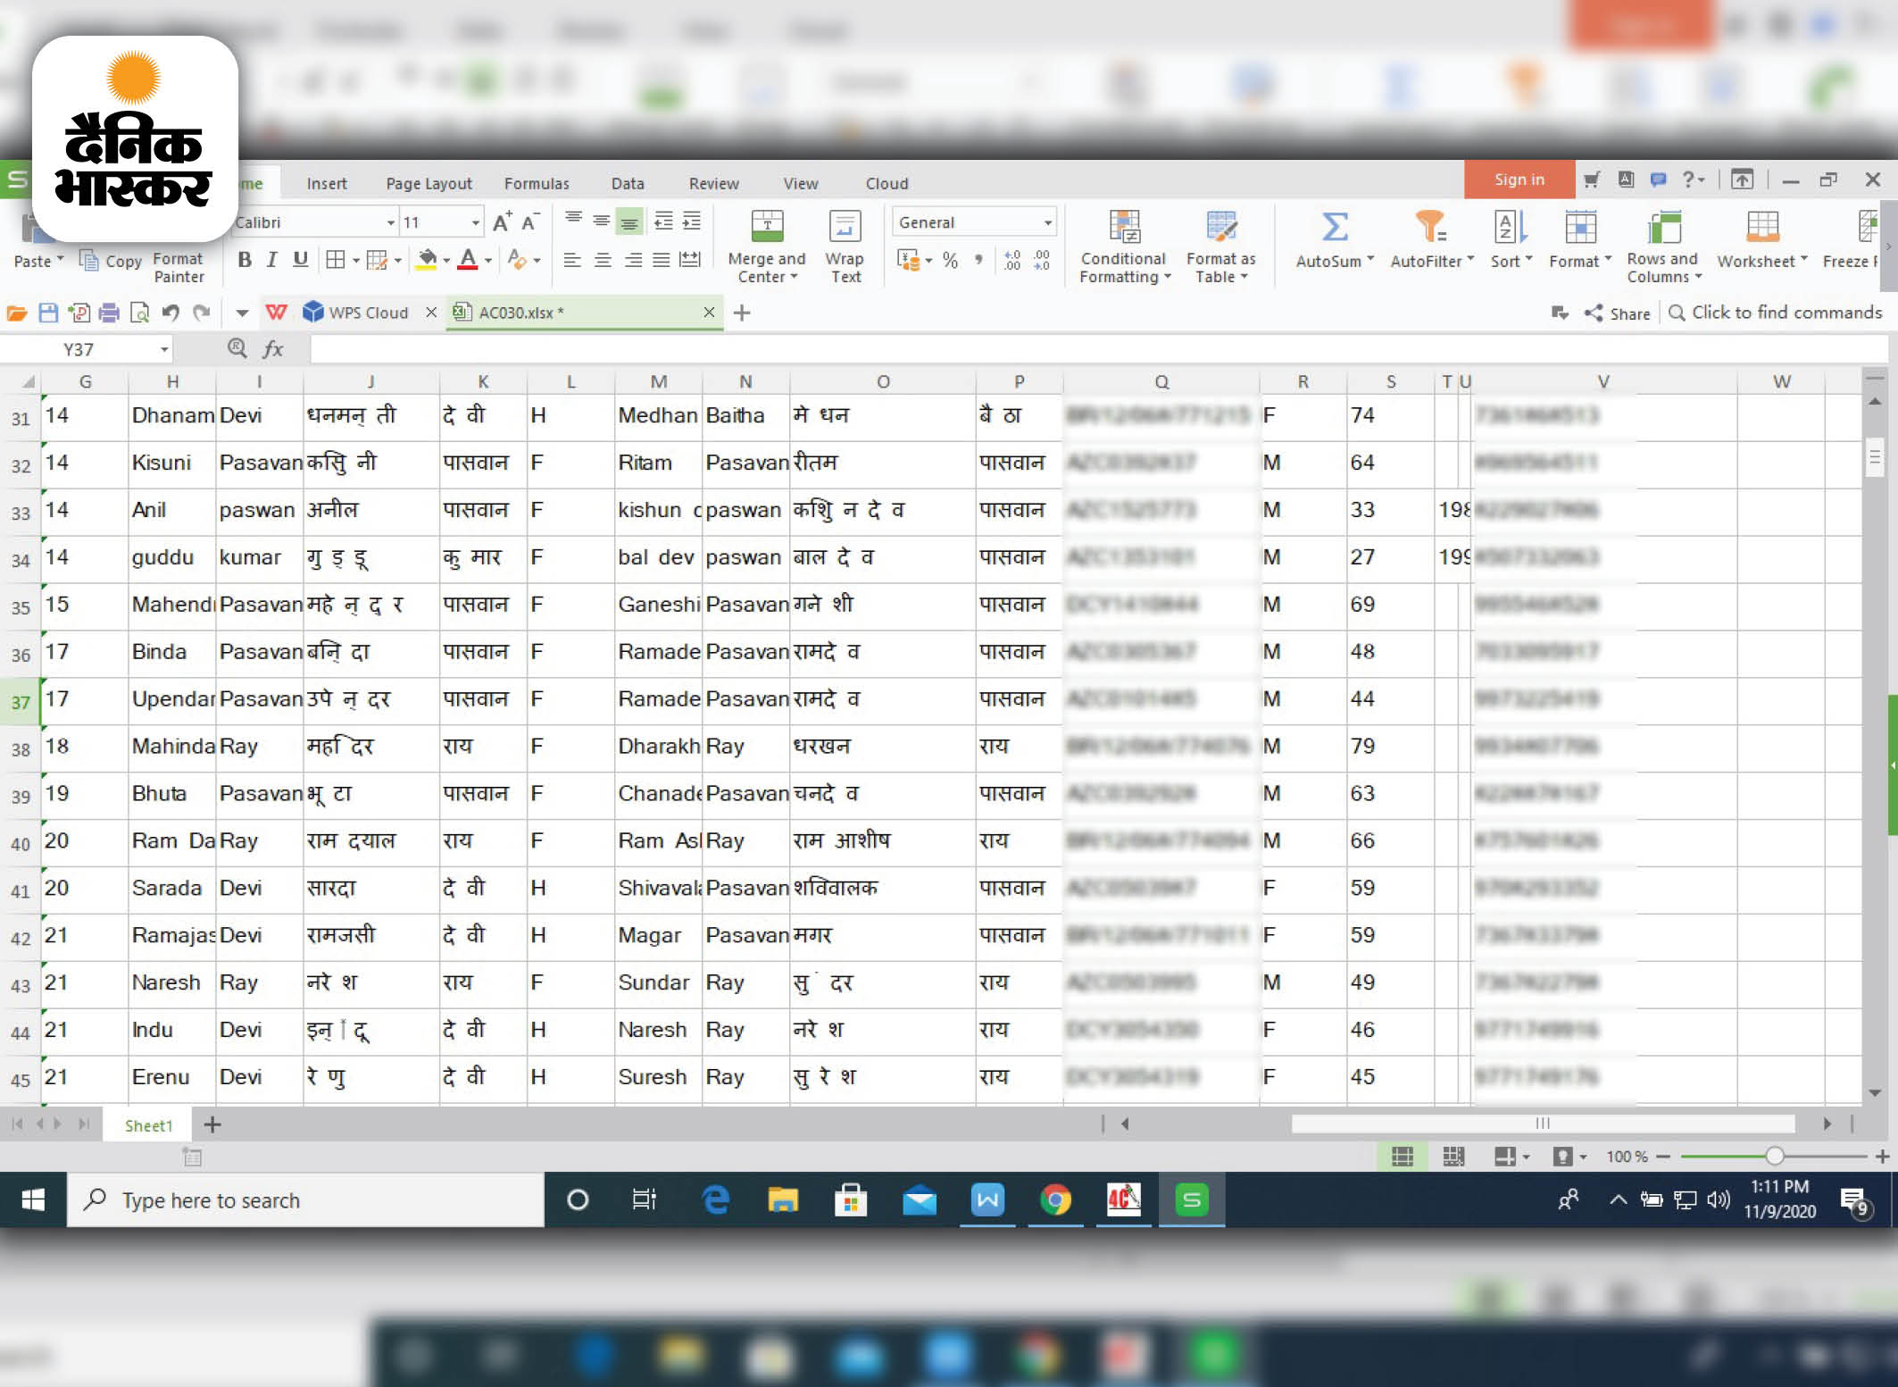Open the Review ribbon tab
This screenshot has width=1898, height=1387.
tap(713, 183)
